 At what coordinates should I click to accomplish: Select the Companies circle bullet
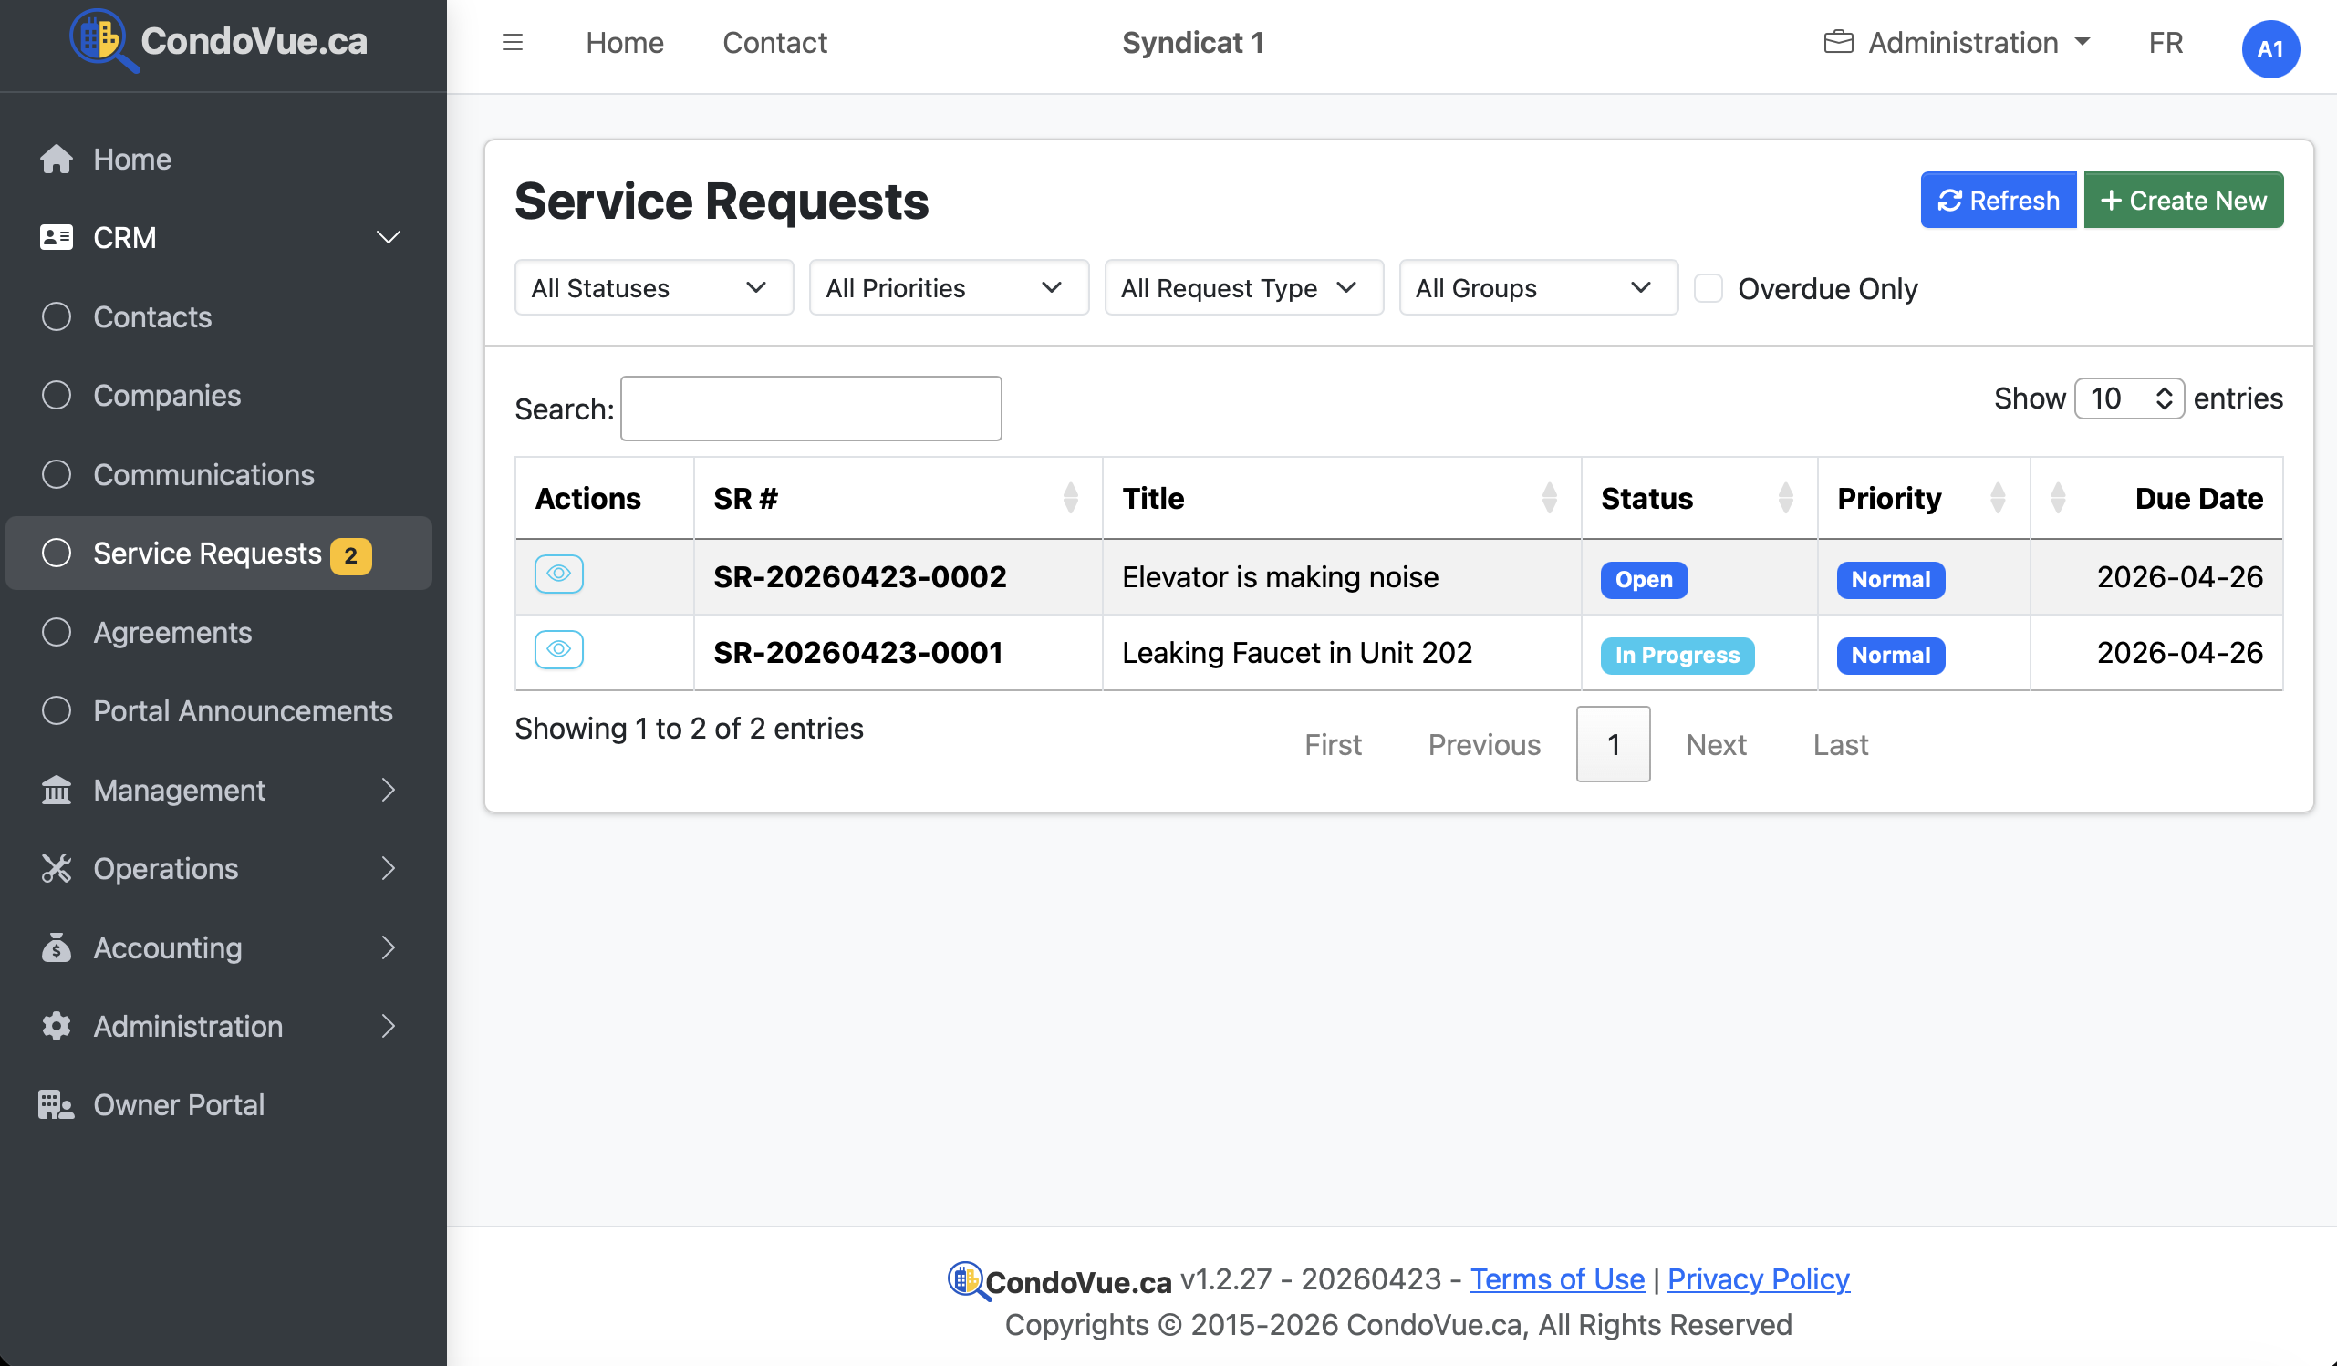(x=56, y=395)
